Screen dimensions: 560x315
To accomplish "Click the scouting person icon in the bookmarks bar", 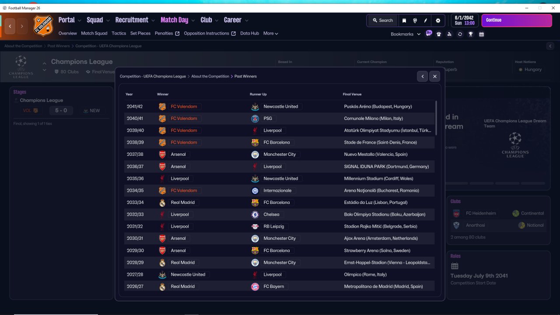I will pos(449,34).
